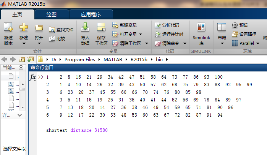Click Save Workspace (保存工作区) icon

pyautogui.click(x=101, y=27)
